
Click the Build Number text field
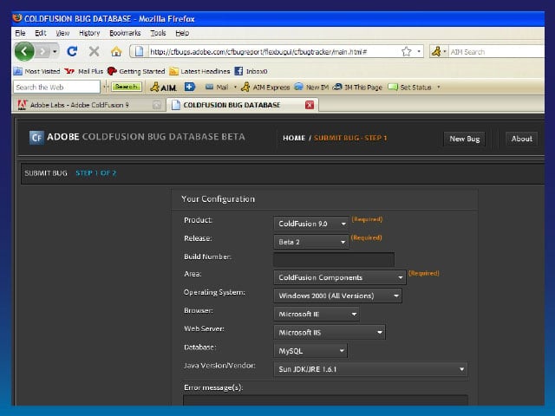click(x=334, y=259)
